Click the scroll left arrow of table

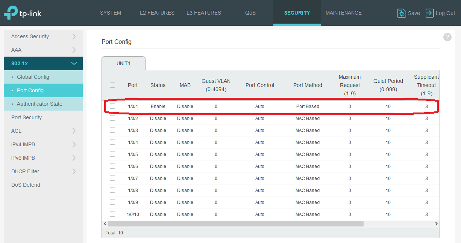105,223
